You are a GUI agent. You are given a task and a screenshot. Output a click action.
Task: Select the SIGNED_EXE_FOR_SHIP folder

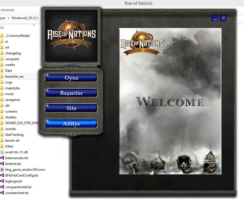(x=22, y=123)
